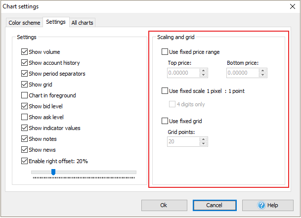
Task: Uncheck the Show volume checkbox
Action: (25, 52)
